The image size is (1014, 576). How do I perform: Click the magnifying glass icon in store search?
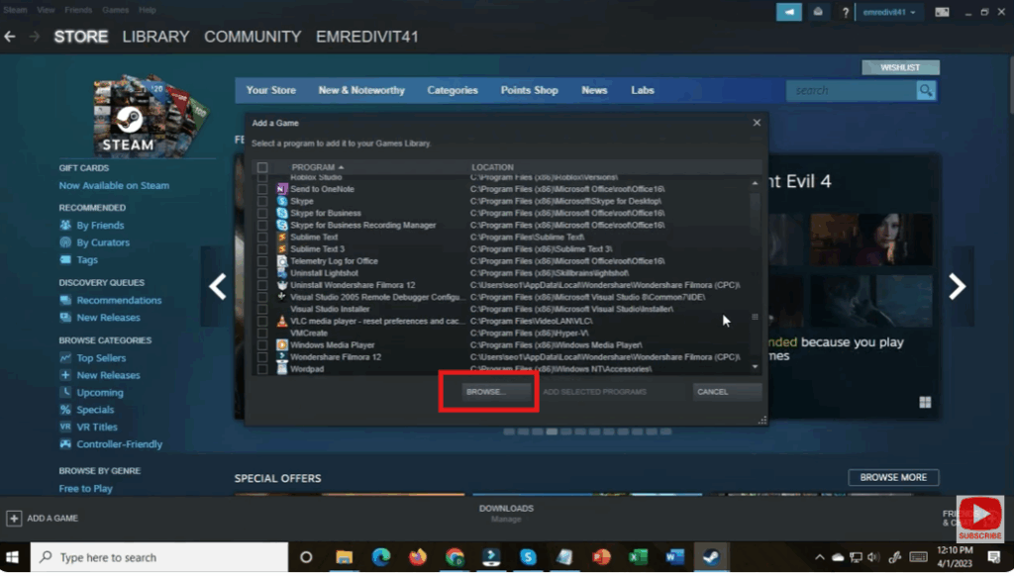pos(925,89)
